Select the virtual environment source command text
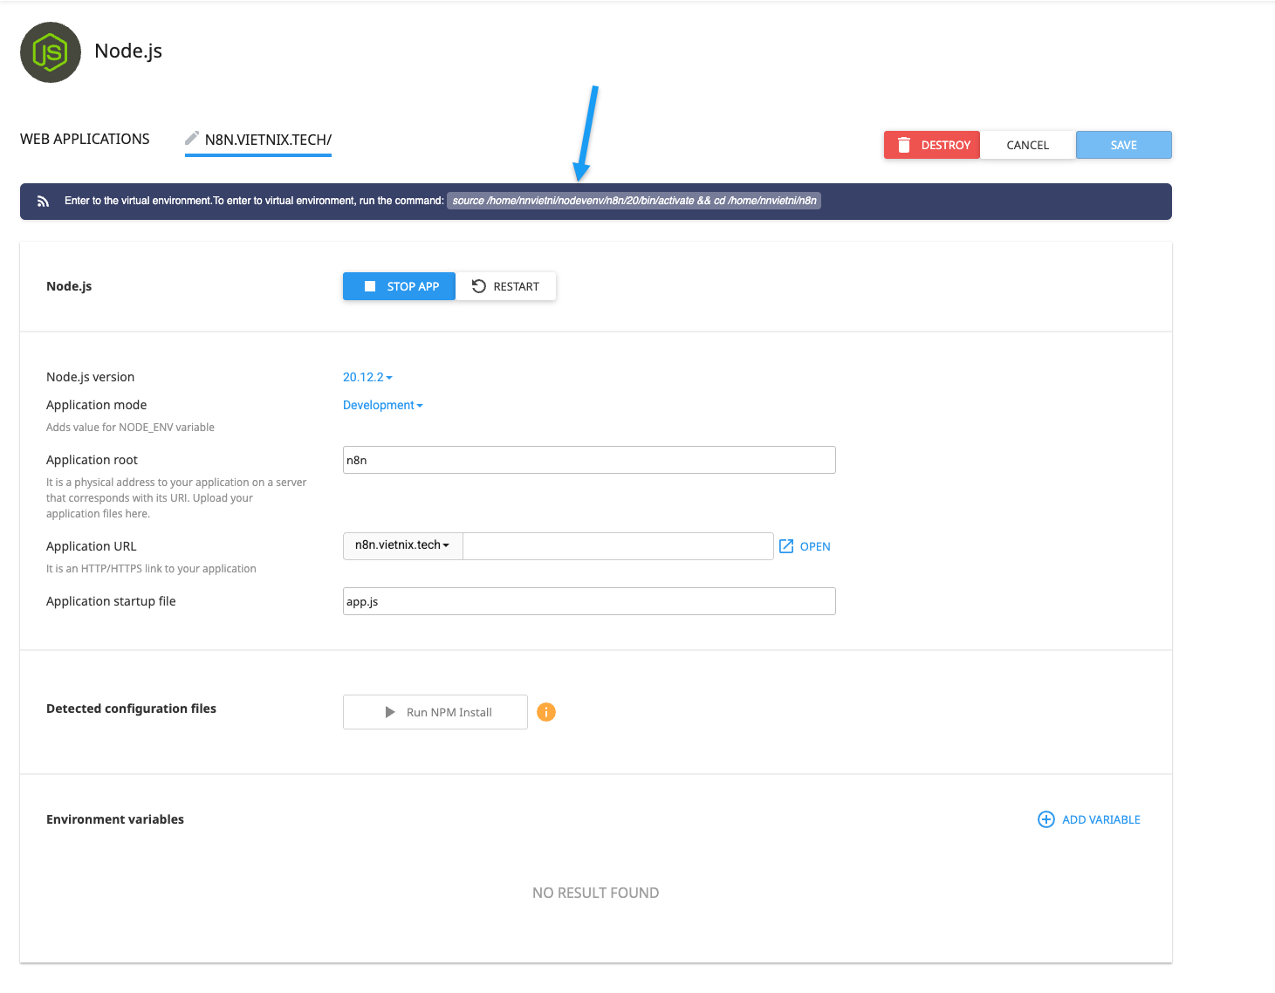Viewport: 1275px width, 993px height. tap(634, 201)
